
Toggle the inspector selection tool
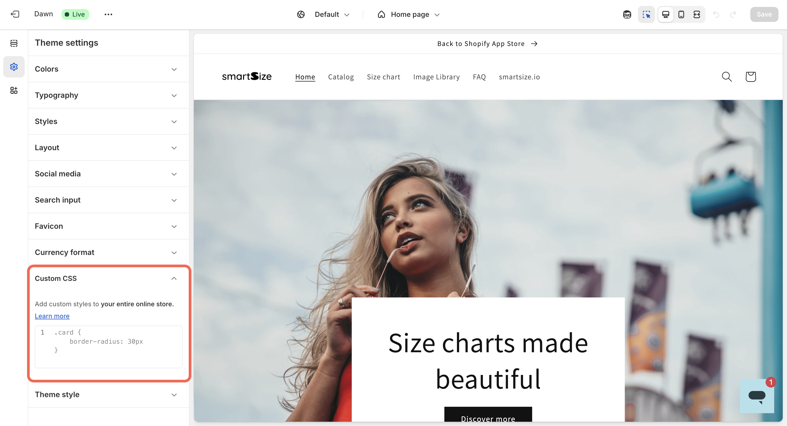[646, 14]
